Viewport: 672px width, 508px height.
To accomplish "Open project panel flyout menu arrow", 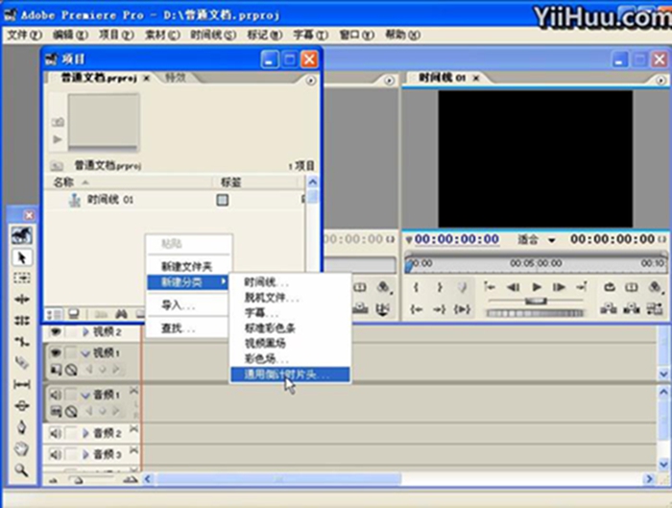I will click(310, 80).
